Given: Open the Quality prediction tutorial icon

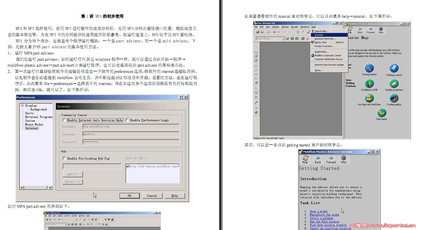Looking at the screenshot, I should (x=394, y=83).
